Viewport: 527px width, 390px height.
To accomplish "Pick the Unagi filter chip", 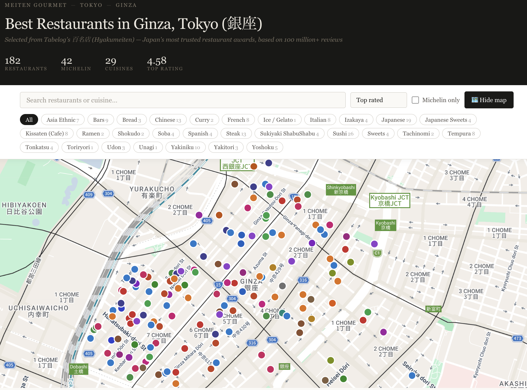I will (x=148, y=147).
